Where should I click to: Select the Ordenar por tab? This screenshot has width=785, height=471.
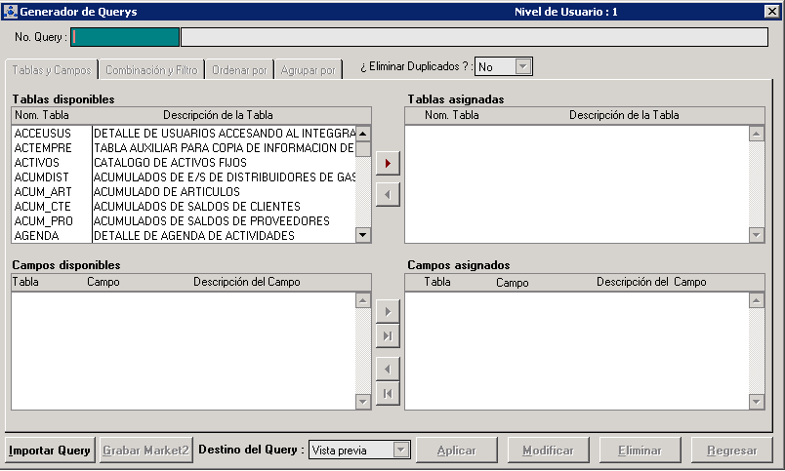[239, 70]
